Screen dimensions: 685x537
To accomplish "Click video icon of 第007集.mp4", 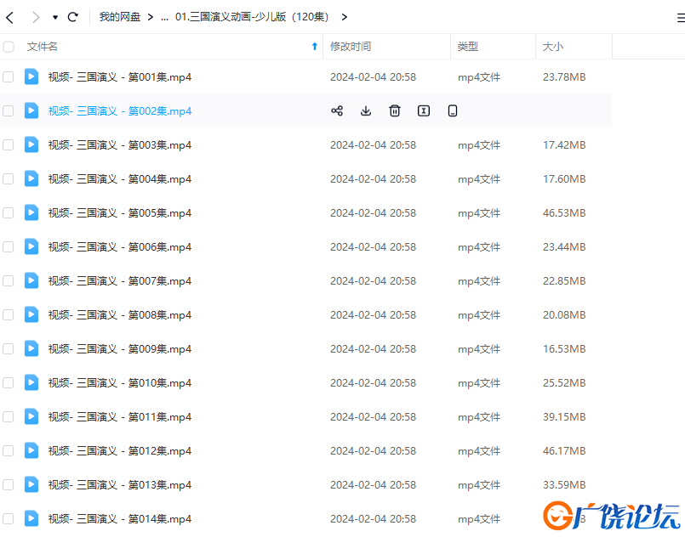I will click(31, 281).
